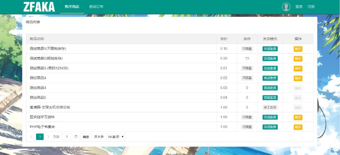Image resolution: width=340 pixels, height=155 pixels.
Task: Open the 注册 link
Action: click(311, 7)
